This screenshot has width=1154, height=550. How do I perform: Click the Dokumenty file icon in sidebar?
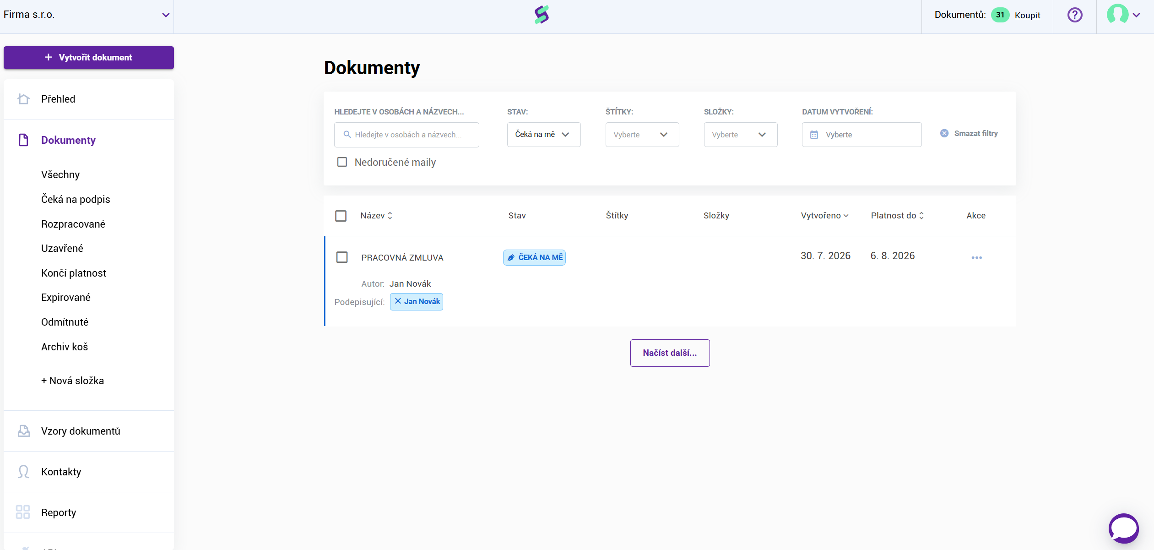click(23, 140)
